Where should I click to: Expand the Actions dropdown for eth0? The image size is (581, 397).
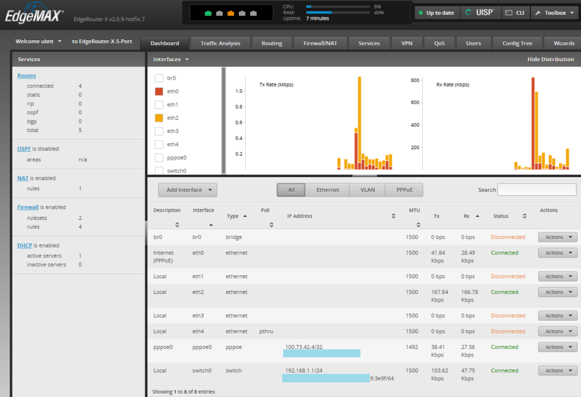[x=557, y=253]
